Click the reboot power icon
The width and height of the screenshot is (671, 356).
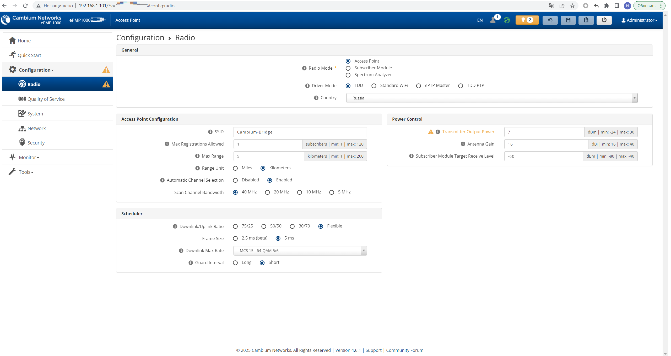(x=604, y=20)
